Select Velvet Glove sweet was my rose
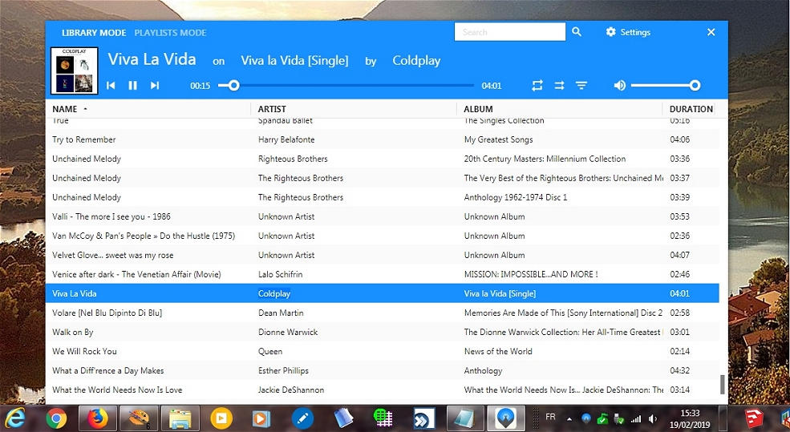Screen dimensions: 790x432 pyautogui.click(x=383, y=255)
